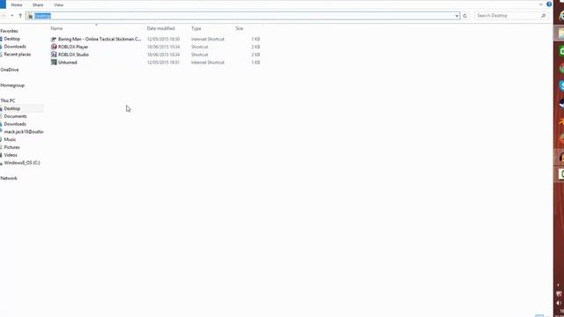Open OneDrive in navigation pane
564x317 pixels.
click(10, 70)
